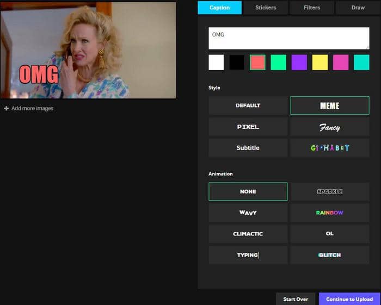381x305 pixels.
Task: Apply the Wavy animation
Action: click(248, 213)
